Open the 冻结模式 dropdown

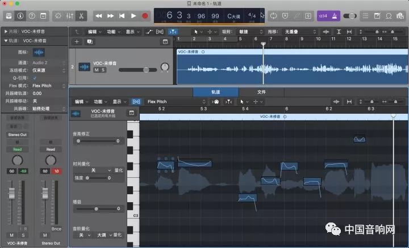coord(48,70)
